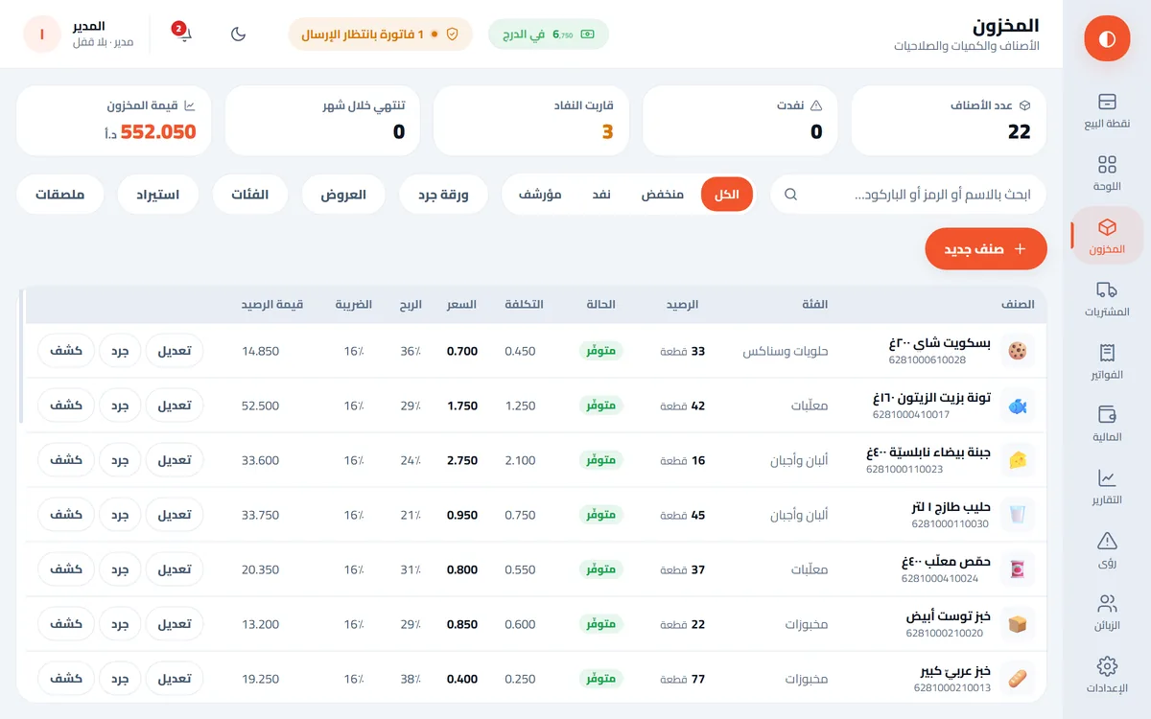Focus the search field ابحث بالاسم
Viewport: 1151px width, 719px height.
click(x=908, y=195)
